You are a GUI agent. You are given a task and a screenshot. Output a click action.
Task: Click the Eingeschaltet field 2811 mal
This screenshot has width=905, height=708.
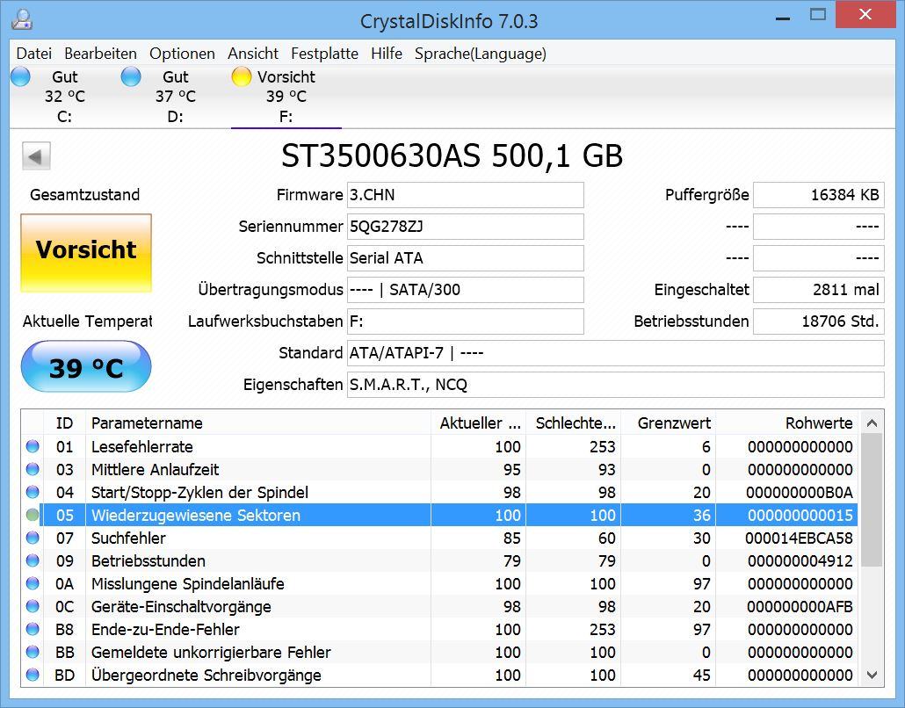point(818,290)
